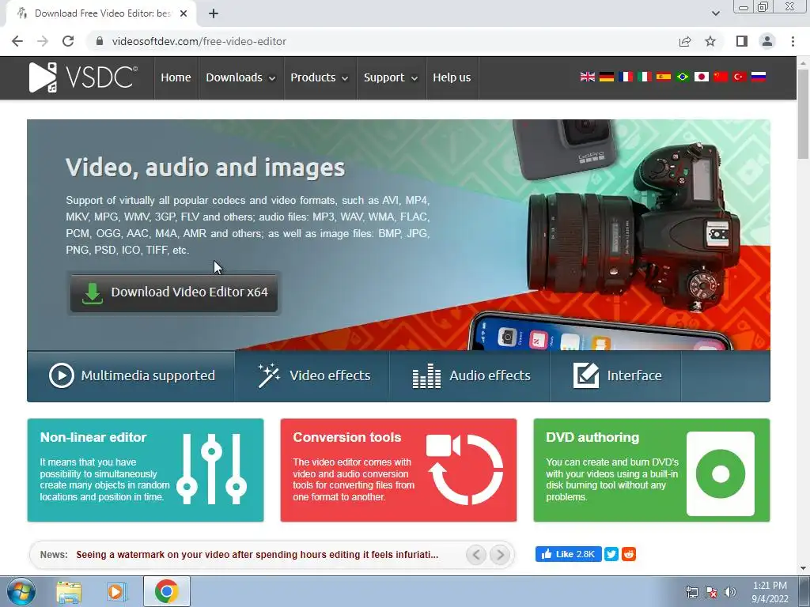Screen dimensions: 810x607
Task: Open the Chrome profile menu
Action: coord(767,41)
